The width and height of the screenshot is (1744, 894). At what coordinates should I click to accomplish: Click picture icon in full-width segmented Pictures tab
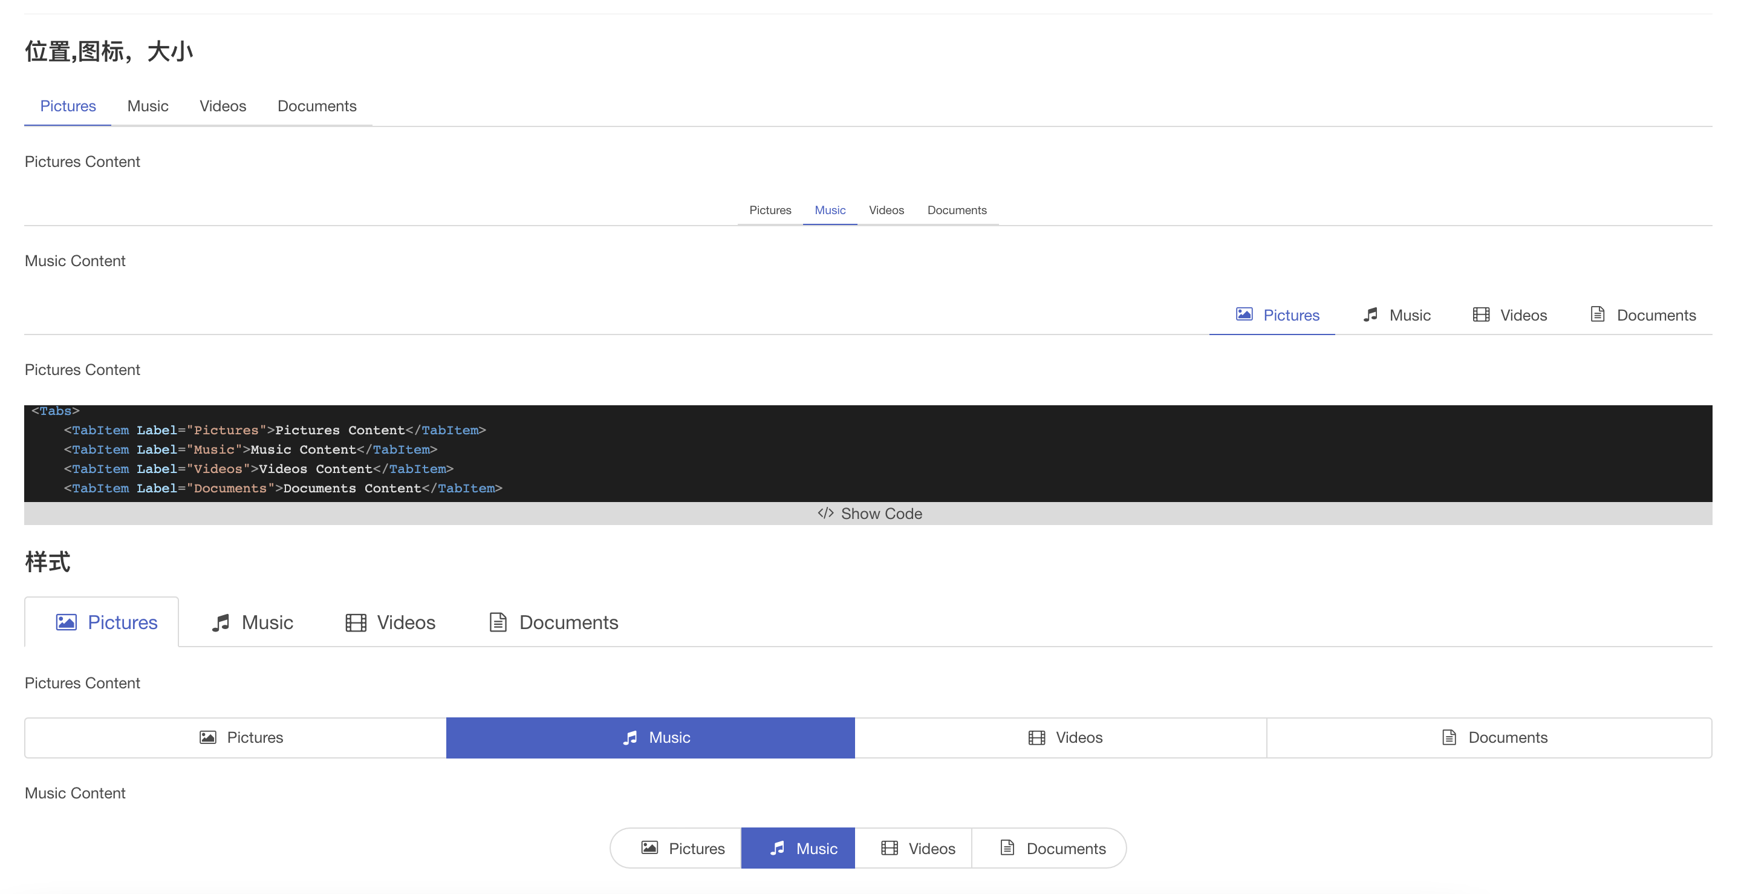208,737
